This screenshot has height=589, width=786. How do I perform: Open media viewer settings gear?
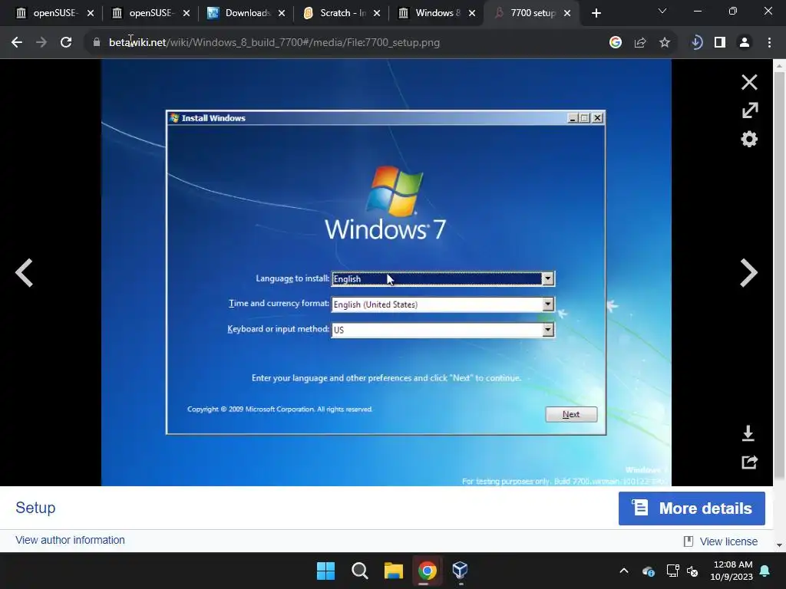point(749,139)
